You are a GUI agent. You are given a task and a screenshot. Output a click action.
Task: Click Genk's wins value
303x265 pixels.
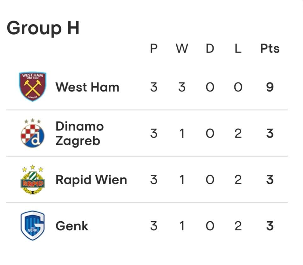point(182,226)
